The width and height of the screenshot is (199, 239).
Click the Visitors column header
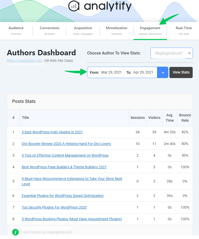[x=154, y=118]
